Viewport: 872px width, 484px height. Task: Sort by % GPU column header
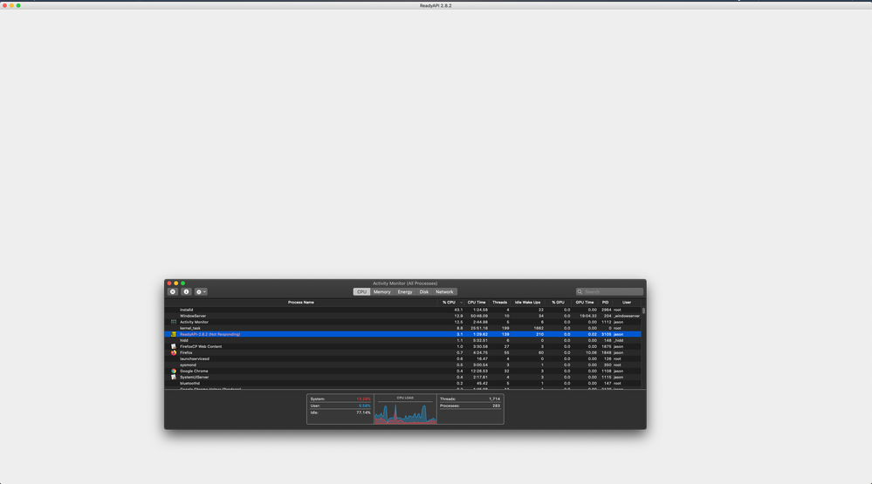click(558, 303)
